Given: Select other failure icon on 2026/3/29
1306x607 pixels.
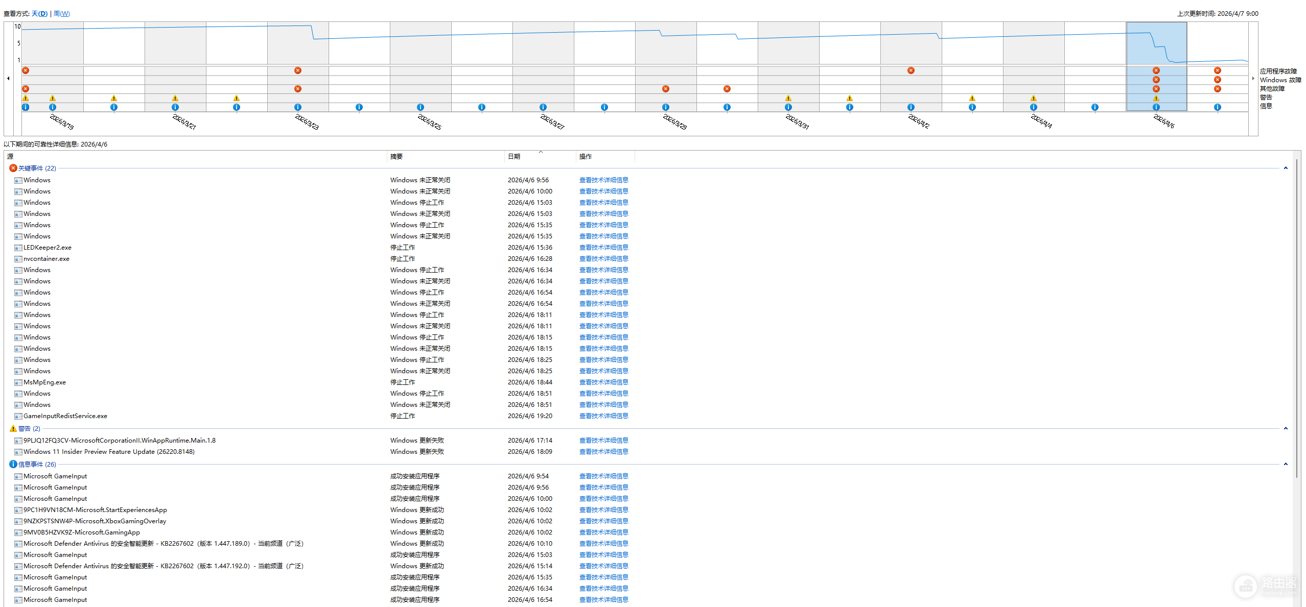Looking at the screenshot, I should point(666,89).
